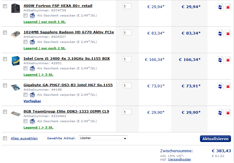Click the Aktualisieren button

click(215, 139)
